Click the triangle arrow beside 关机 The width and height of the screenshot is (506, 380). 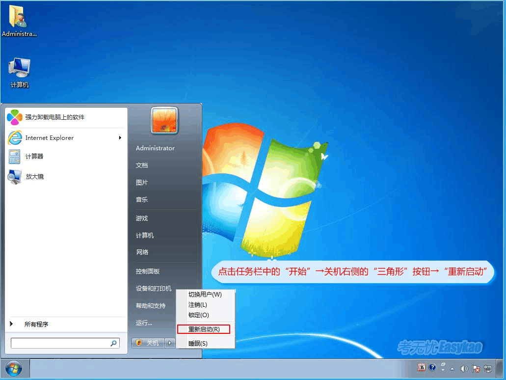170,343
